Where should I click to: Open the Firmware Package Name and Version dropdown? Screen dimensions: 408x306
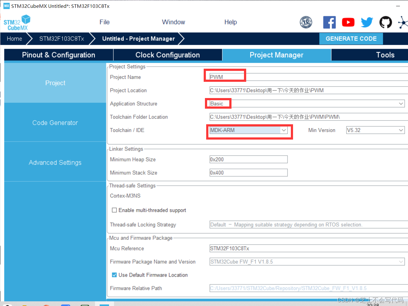pos(307,262)
